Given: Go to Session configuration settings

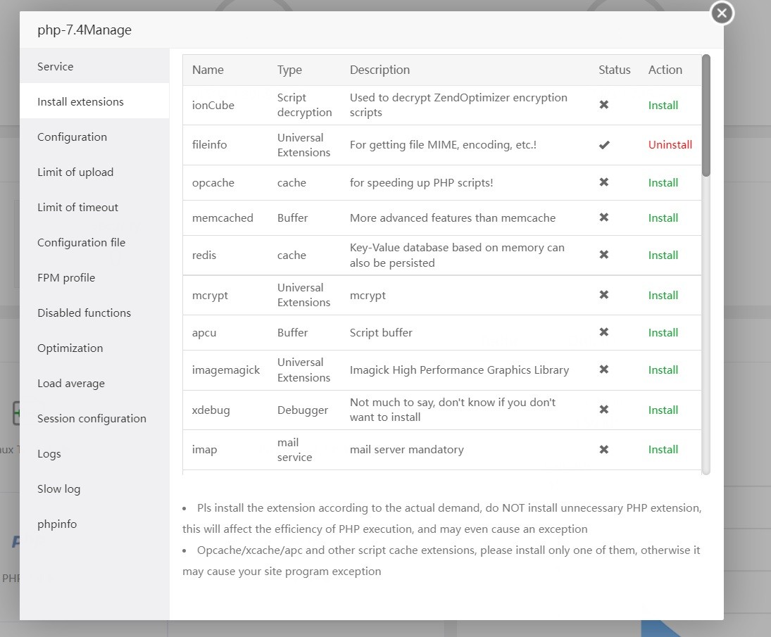Looking at the screenshot, I should pyautogui.click(x=92, y=419).
